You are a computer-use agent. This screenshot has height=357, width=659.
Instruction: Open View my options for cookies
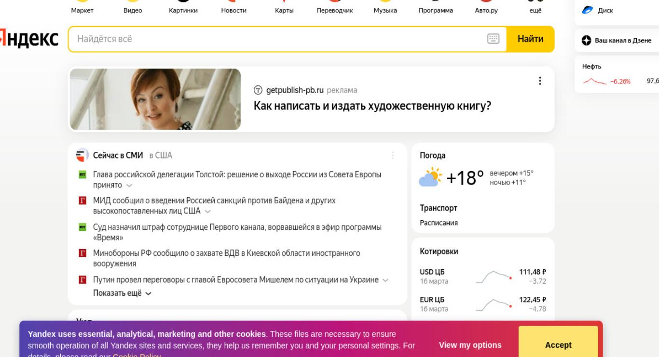[470, 345]
